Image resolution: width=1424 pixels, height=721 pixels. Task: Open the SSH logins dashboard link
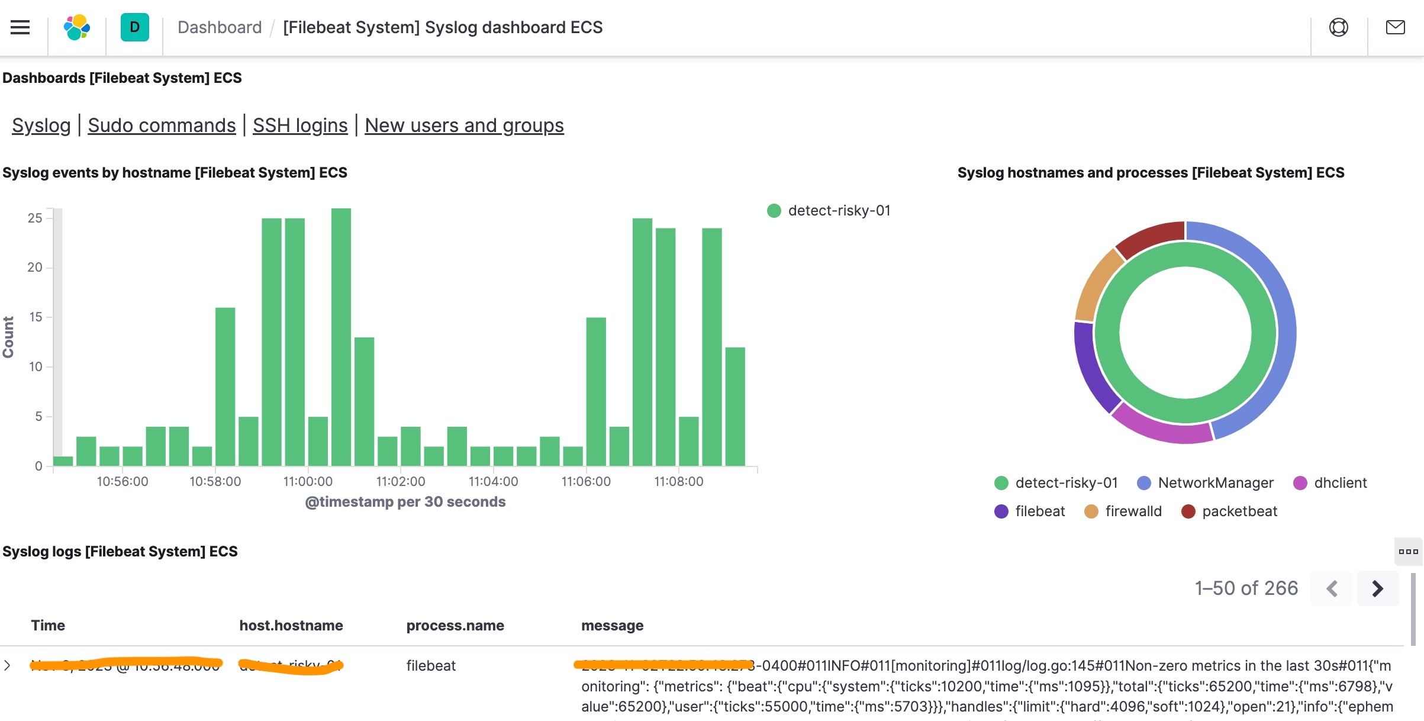pyautogui.click(x=300, y=125)
